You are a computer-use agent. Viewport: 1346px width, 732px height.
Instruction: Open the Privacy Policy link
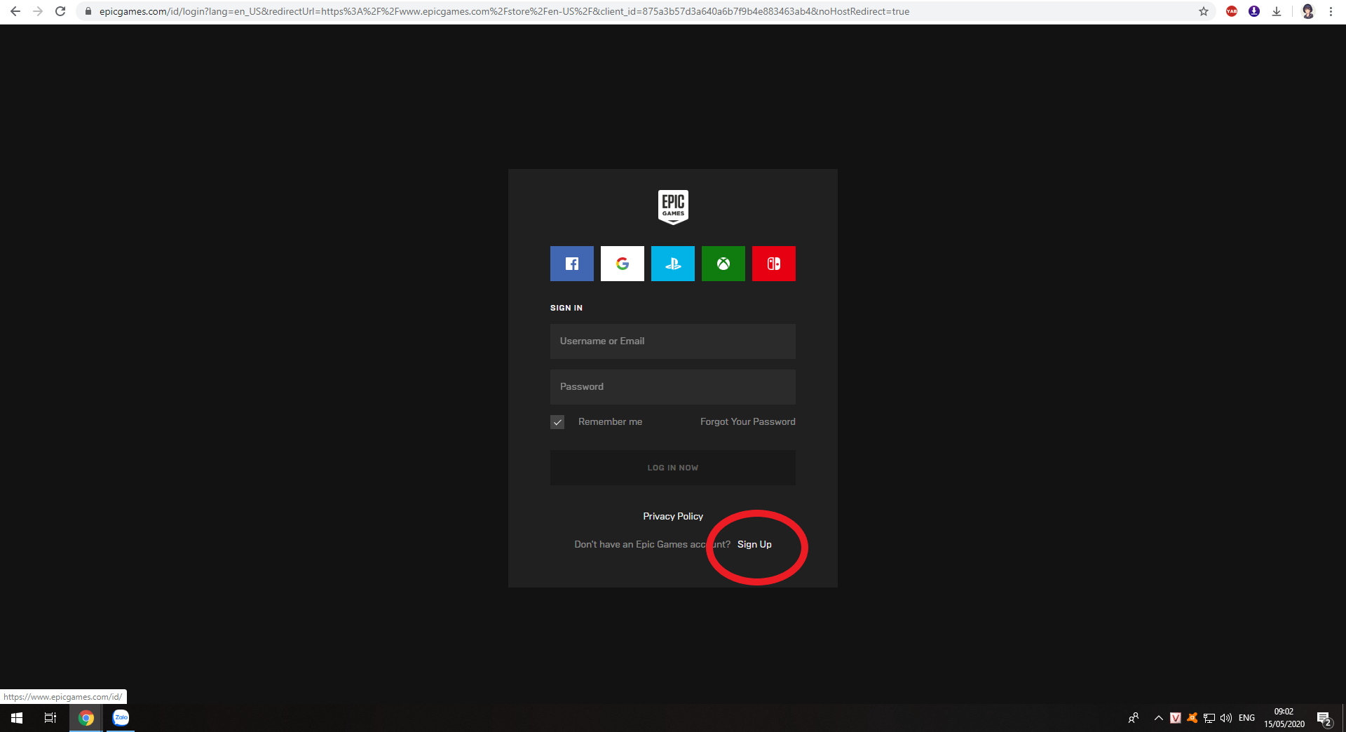(672, 516)
